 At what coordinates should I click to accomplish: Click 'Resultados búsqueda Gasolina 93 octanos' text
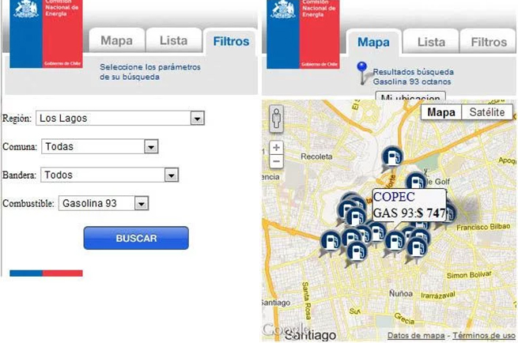tap(414, 77)
